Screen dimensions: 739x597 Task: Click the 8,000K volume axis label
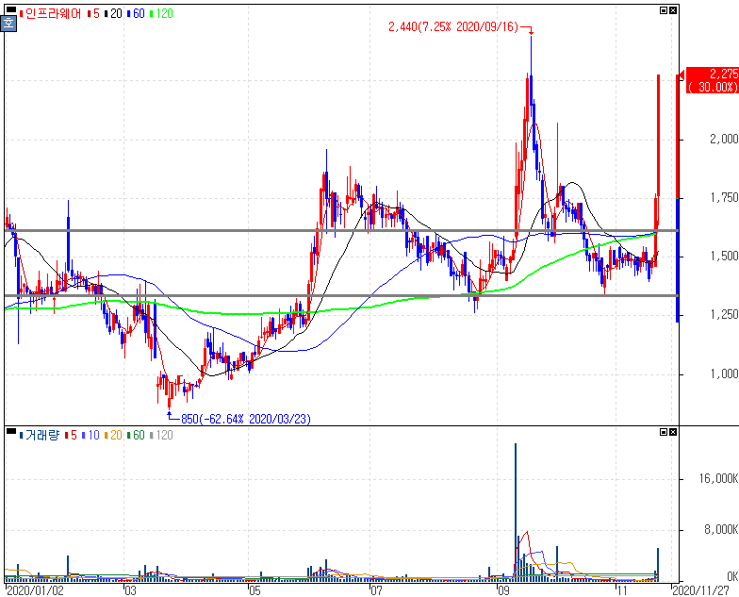(721, 530)
